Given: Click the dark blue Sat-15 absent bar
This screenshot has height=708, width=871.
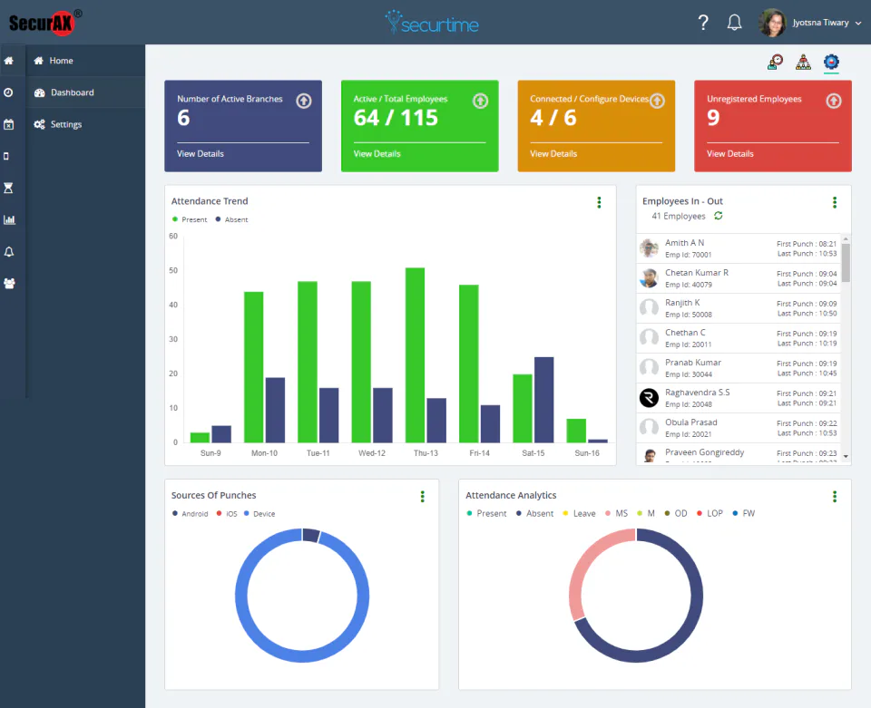Looking at the screenshot, I should point(543,400).
